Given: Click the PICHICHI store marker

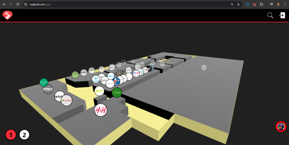Looking at the screenshot, I should click(x=66, y=100).
